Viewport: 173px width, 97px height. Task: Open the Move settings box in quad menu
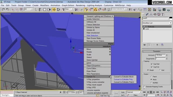pos(110,49)
